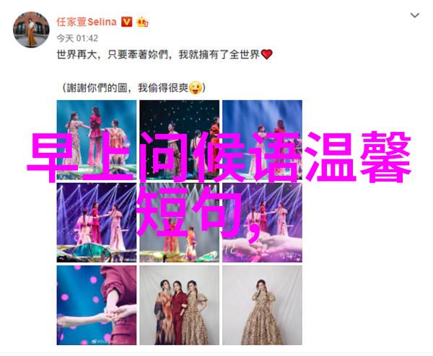This screenshot has height=356, width=433.
Task: Open the post options chevron menu
Action: tap(415, 15)
